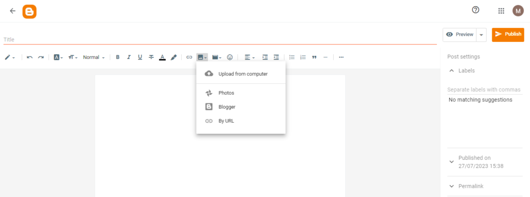Viewport: 530px width, 197px height.
Task: Open the font type dropdown
Action: click(58, 57)
